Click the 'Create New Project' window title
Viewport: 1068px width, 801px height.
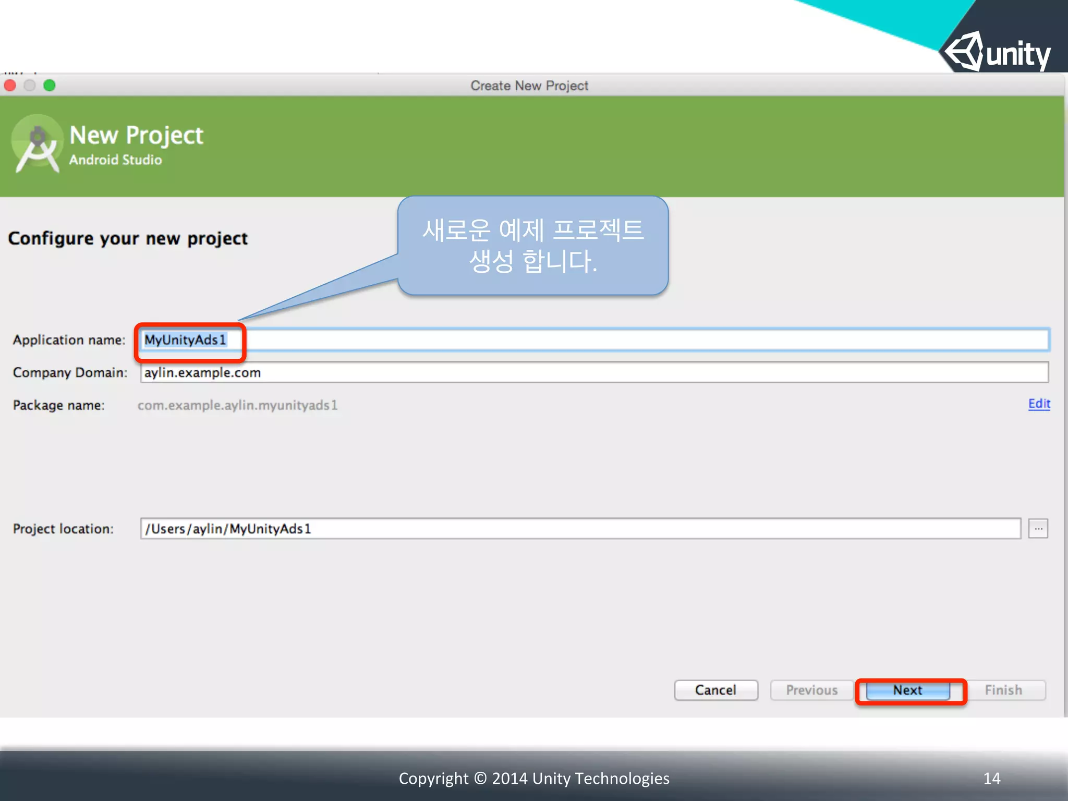click(x=529, y=86)
